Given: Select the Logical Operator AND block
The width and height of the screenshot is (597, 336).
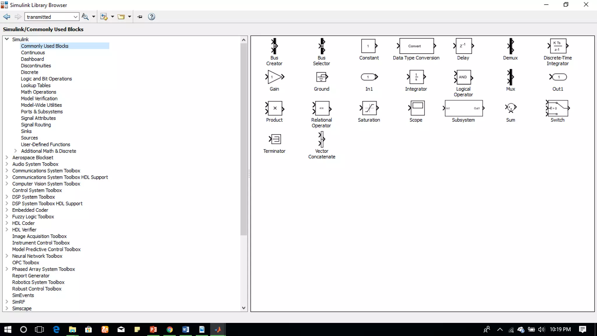Looking at the screenshot, I should coord(463,77).
